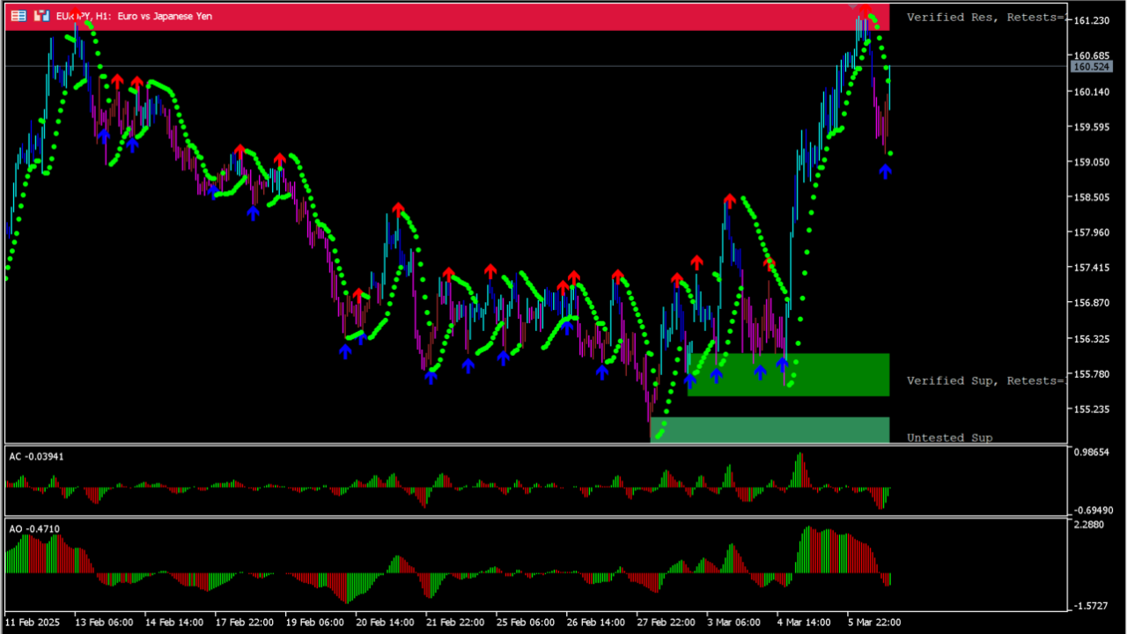The height and width of the screenshot is (634, 1127).
Task: Click the 158.505 price scale label
Action: pyautogui.click(x=1090, y=197)
